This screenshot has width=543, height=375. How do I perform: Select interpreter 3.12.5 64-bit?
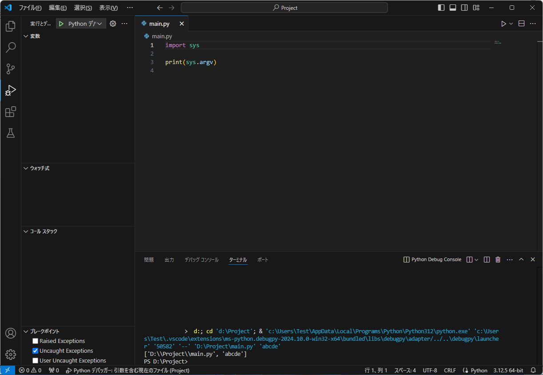point(508,370)
